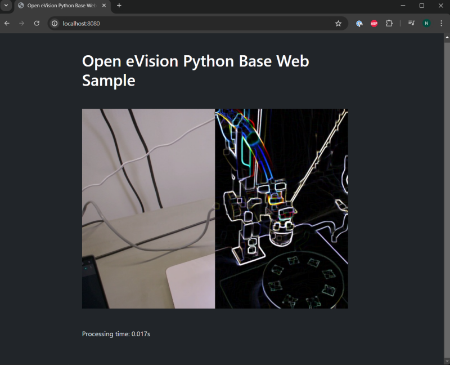This screenshot has width=450, height=365.
Task: Click the extension icon left of ABP
Action: click(x=359, y=23)
